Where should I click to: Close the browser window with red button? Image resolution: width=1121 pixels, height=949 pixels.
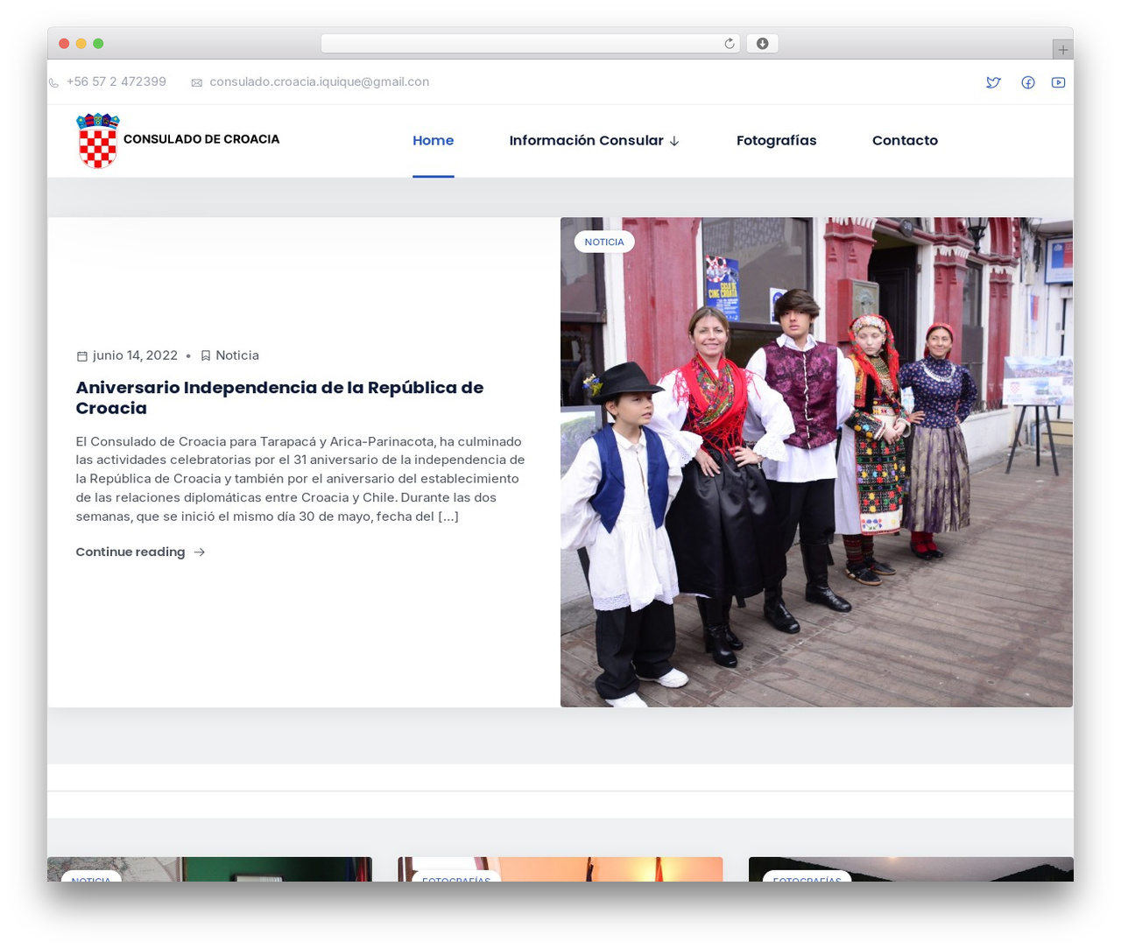point(64,44)
